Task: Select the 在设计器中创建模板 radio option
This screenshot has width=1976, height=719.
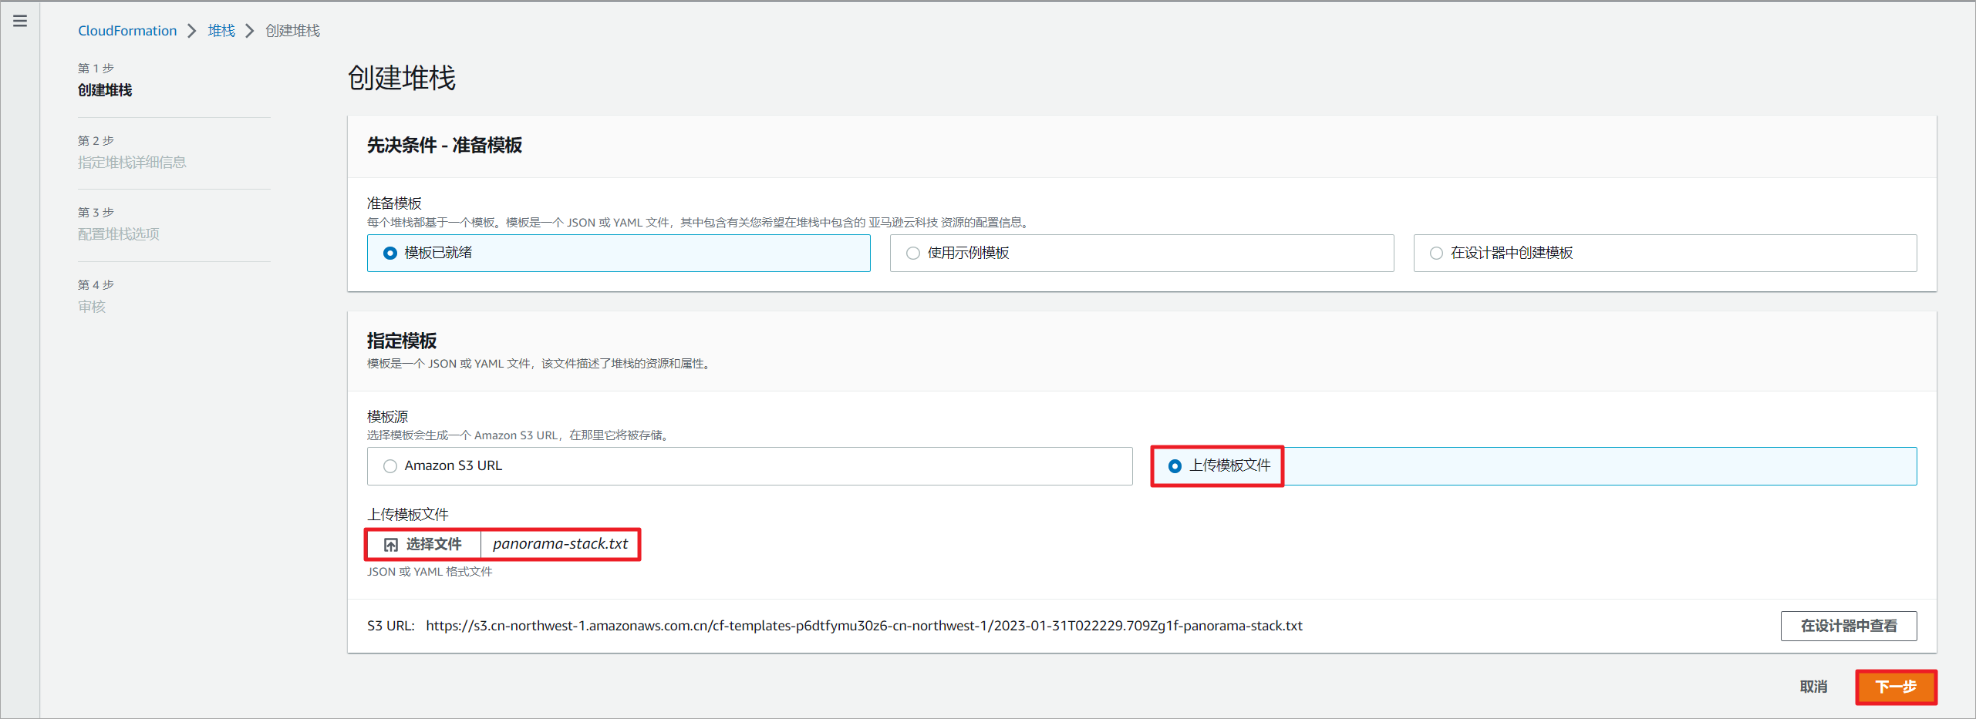Action: [1664, 253]
